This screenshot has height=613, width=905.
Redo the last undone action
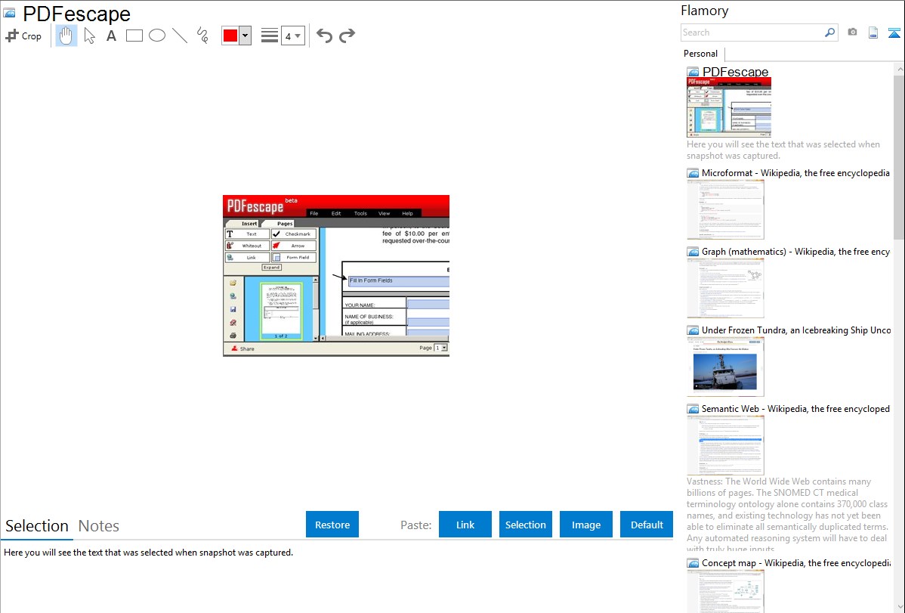point(347,36)
